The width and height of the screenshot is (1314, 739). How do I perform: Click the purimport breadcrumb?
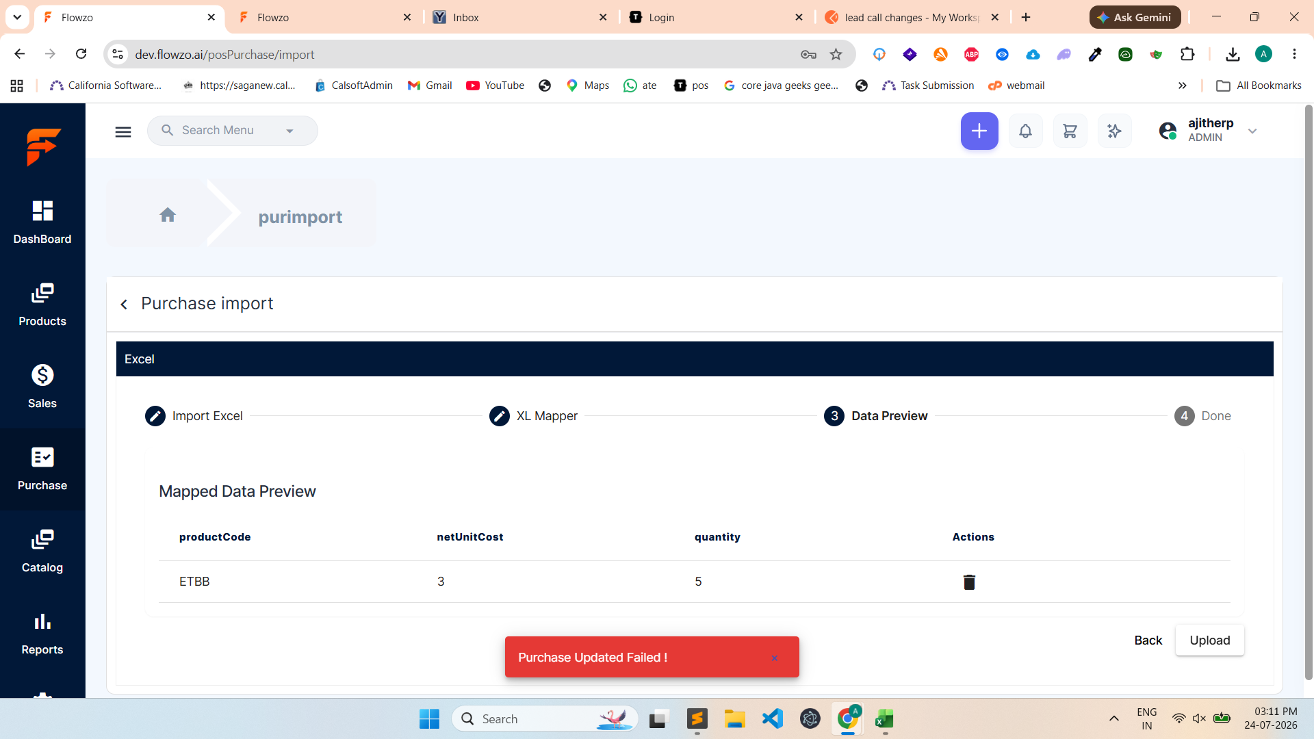coord(300,217)
